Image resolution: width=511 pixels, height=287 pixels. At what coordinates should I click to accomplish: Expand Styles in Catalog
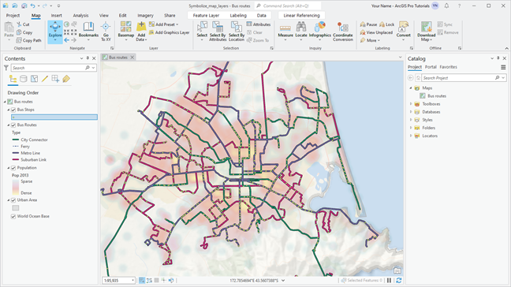(x=411, y=120)
